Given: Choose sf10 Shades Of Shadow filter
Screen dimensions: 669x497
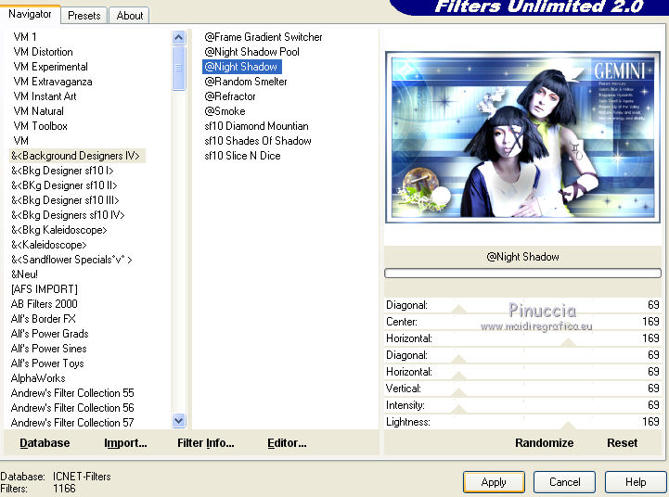Looking at the screenshot, I should 258,141.
